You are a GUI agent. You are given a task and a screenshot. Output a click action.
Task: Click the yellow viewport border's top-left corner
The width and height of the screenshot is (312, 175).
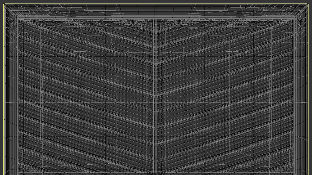click(x=4, y=4)
